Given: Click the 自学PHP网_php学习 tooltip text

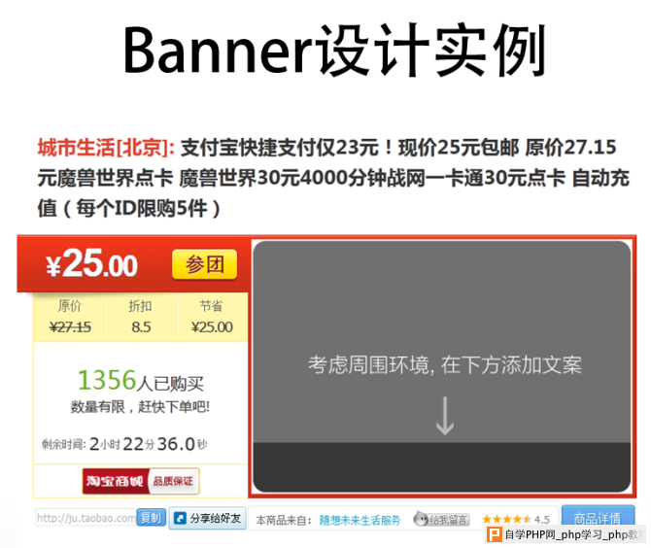Looking at the screenshot, I should point(574,534).
